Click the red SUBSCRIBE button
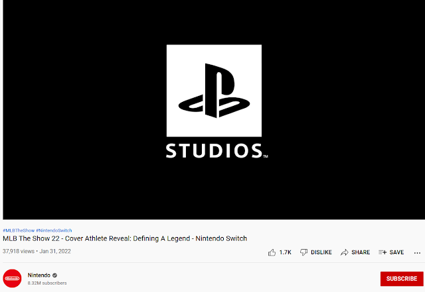The width and height of the screenshot is (425, 292). pyautogui.click(x=402, y=279)
